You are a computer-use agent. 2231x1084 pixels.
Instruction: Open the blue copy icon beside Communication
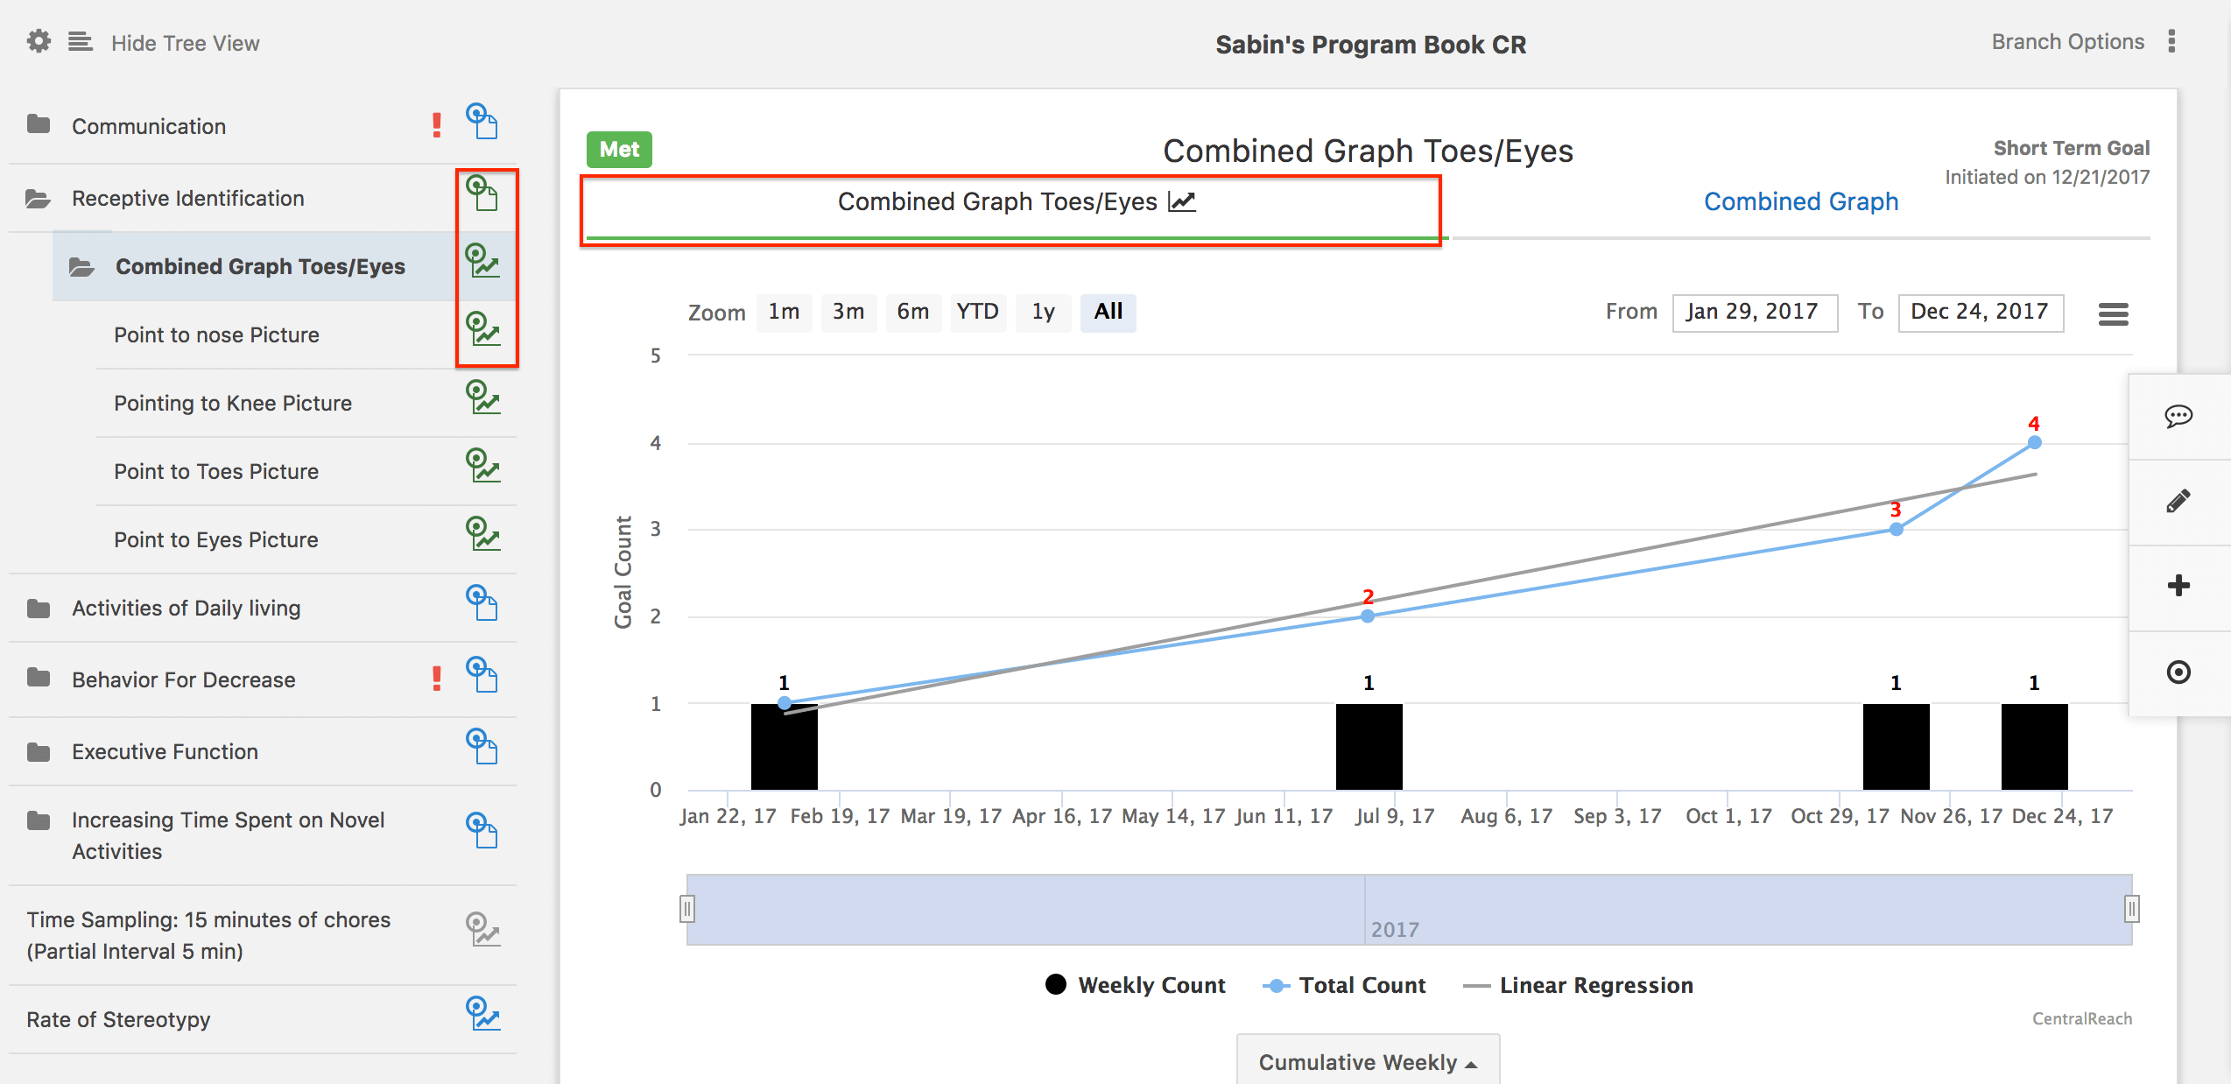coord(484,123)
